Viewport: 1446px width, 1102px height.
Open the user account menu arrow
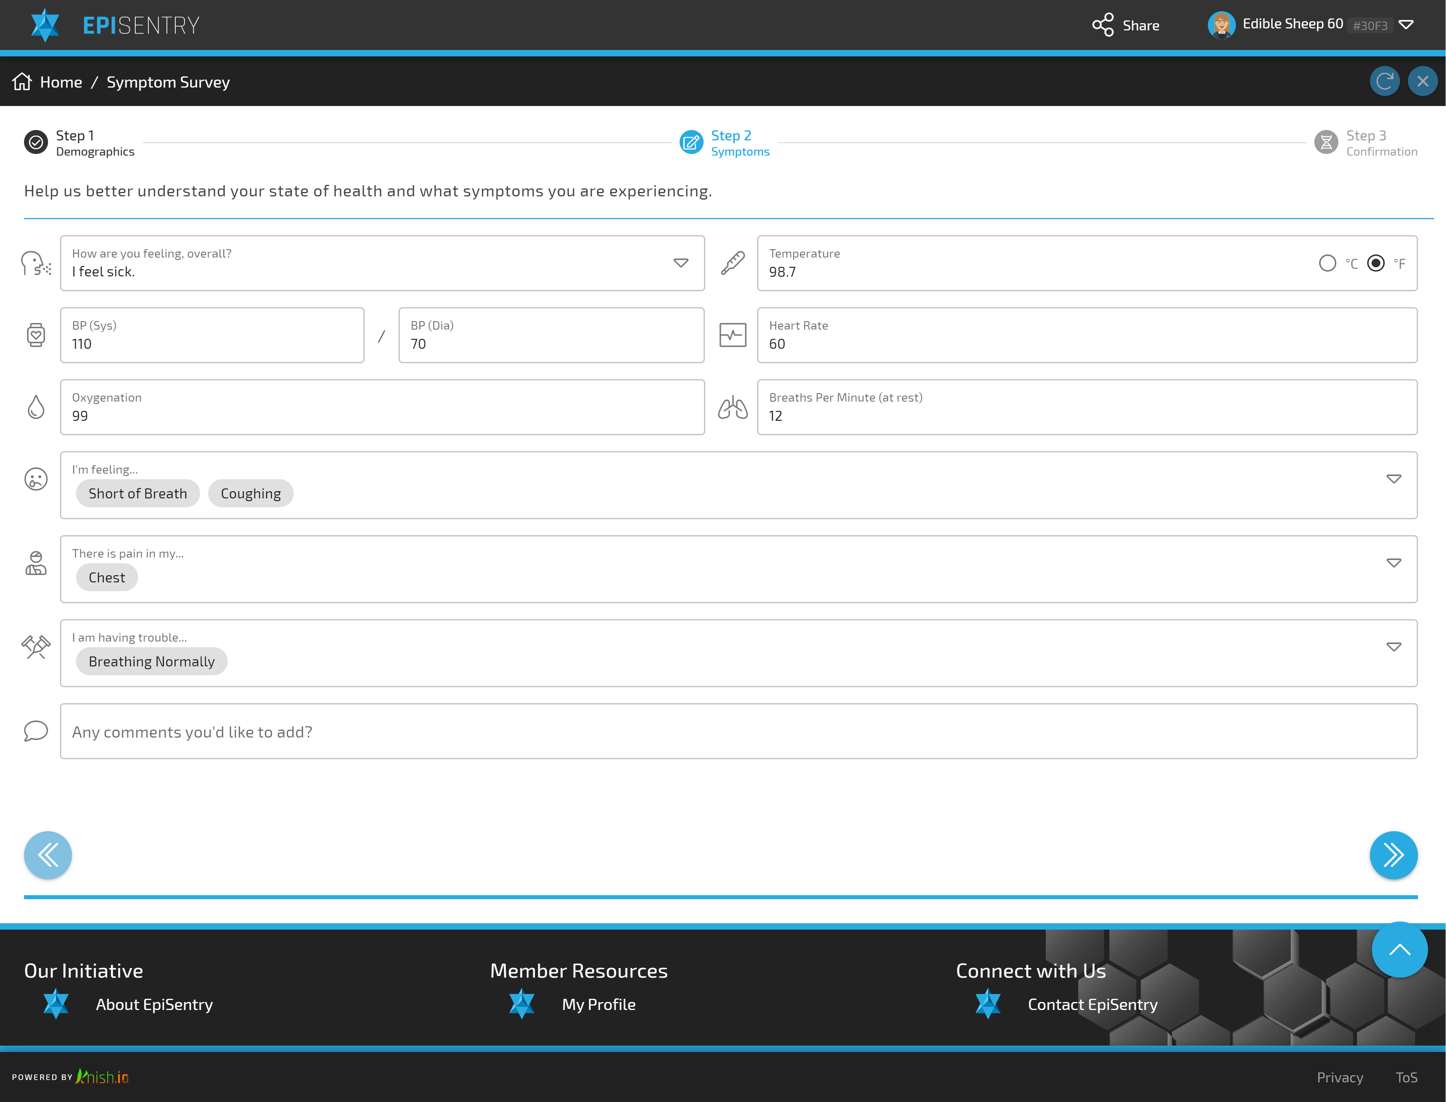click(1406, 25)
